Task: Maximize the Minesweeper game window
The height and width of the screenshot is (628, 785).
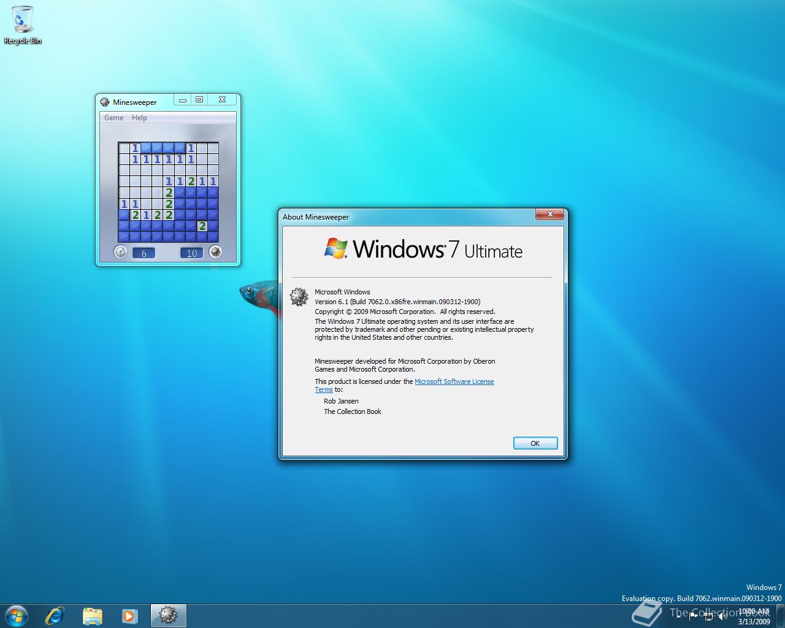Action: click(x=199, y=99)
